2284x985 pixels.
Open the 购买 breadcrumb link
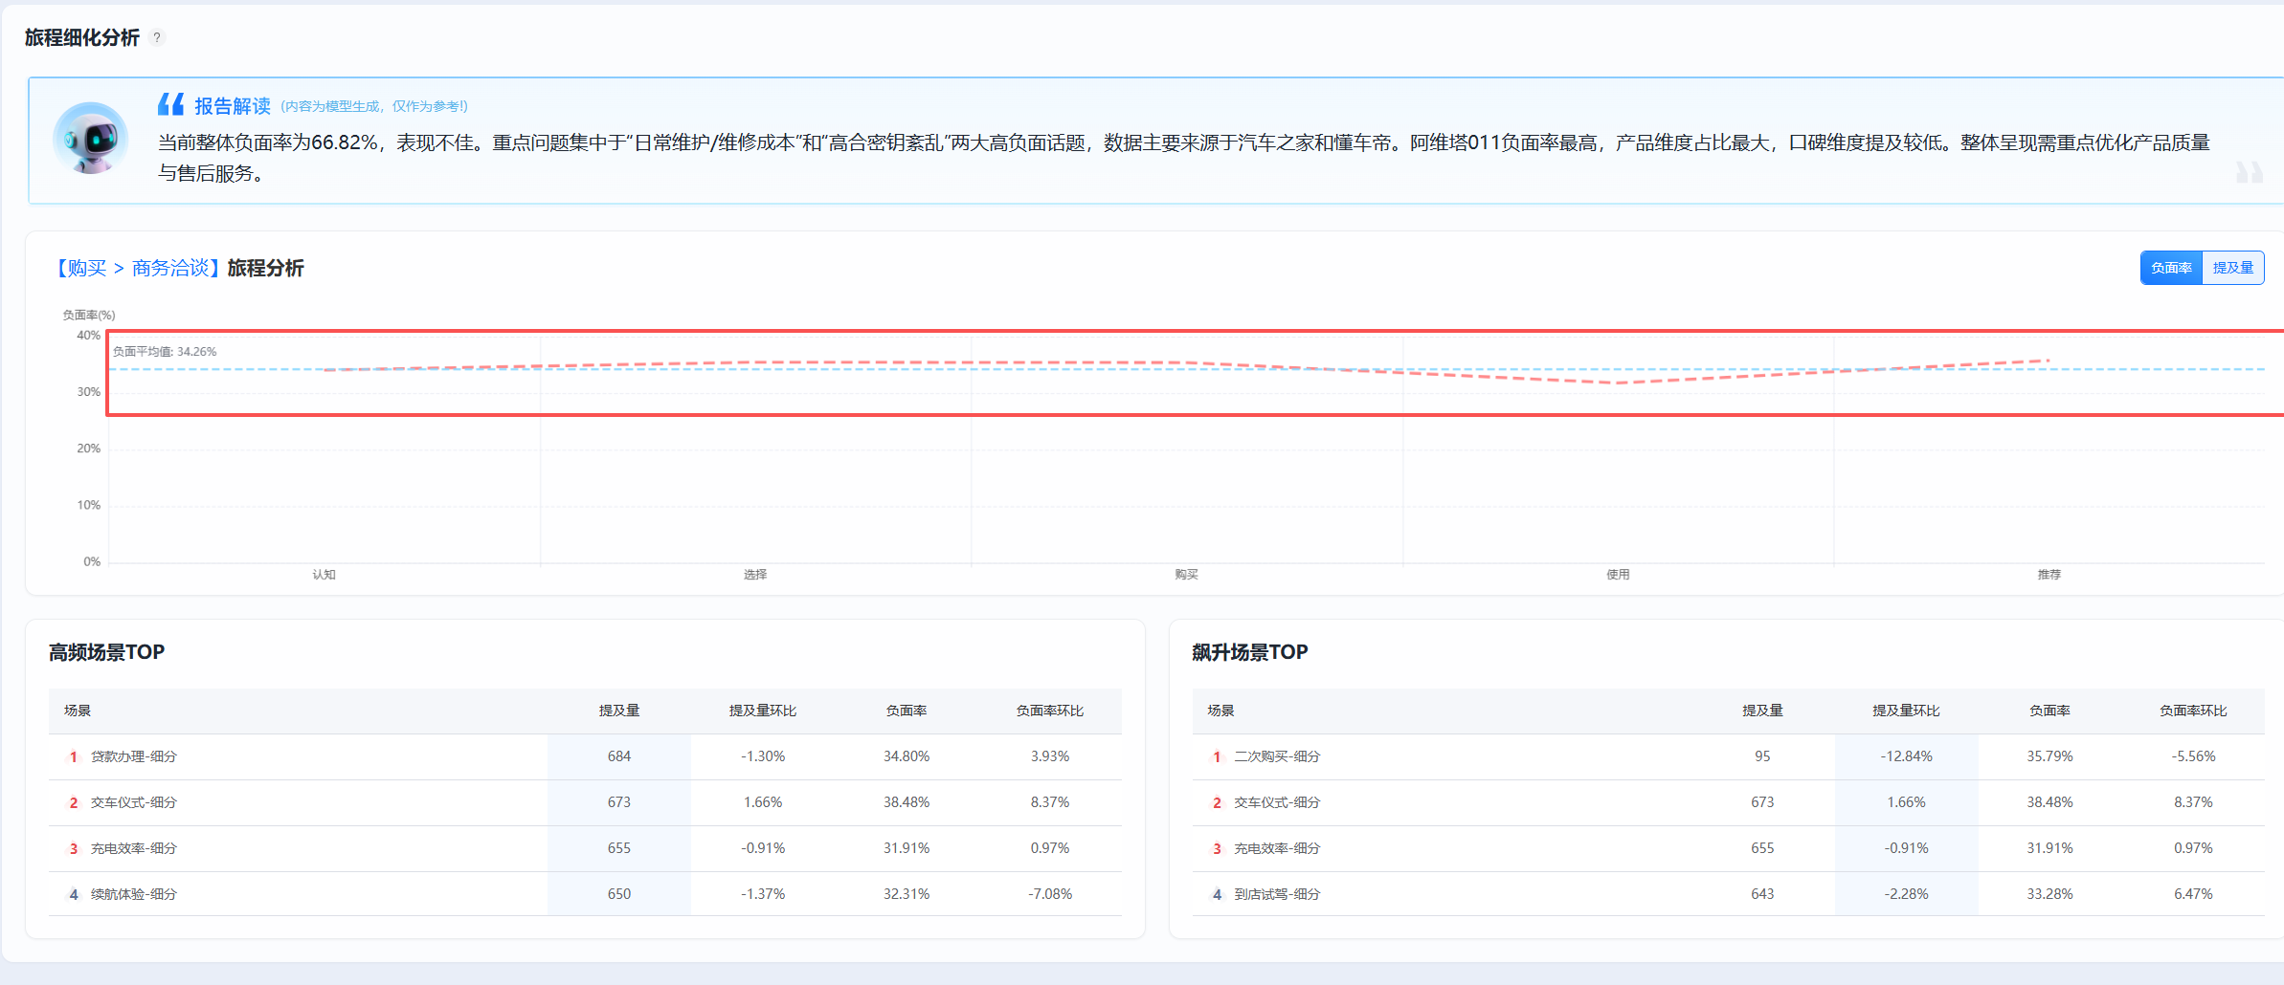click(x=87, y=268)
